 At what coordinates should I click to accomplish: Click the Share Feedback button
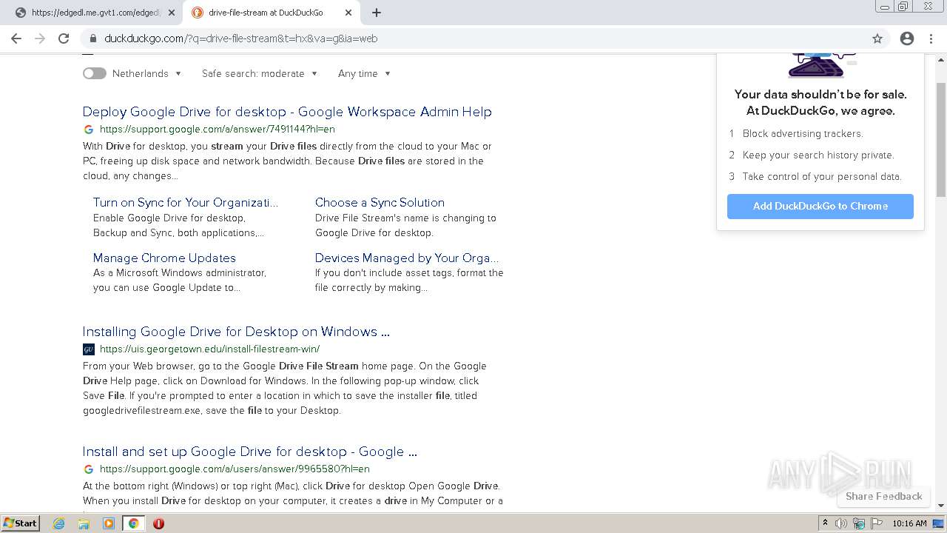[x=884, y=496]
